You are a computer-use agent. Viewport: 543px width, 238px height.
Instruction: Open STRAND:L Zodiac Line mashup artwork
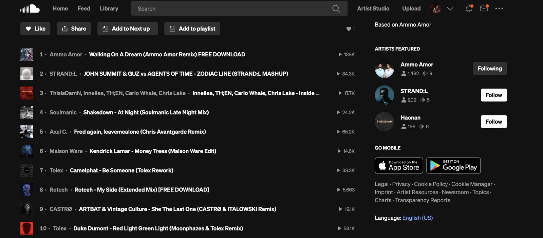tap(27, 74)
